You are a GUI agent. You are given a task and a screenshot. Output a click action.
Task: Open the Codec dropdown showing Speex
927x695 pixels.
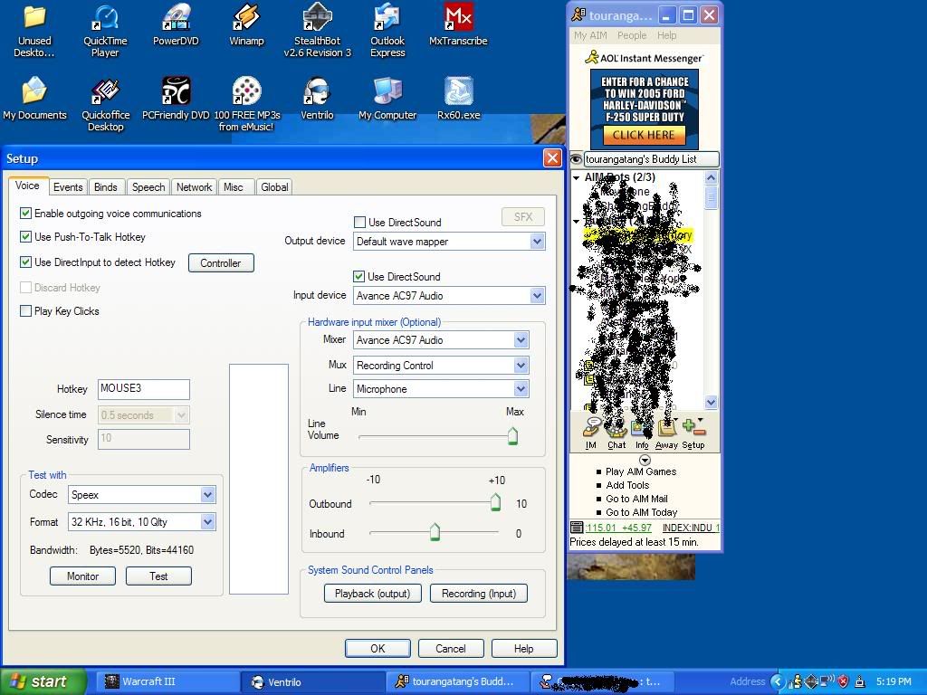207,495
